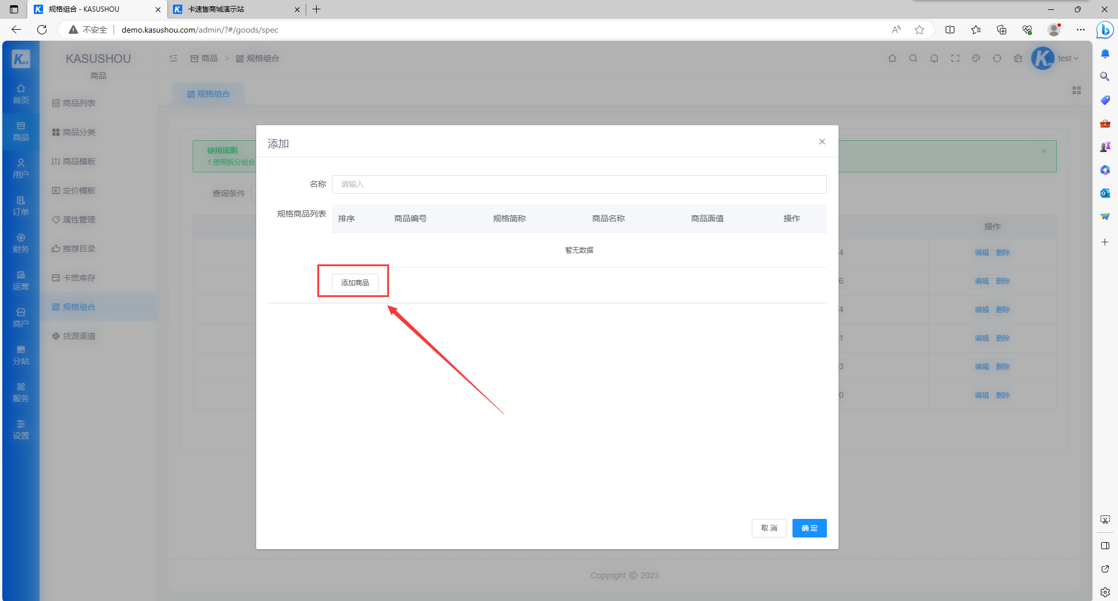1118x601 pixels.
Task: Open browser settings ellipsis menu
Action: click(x=1081, y=30)
